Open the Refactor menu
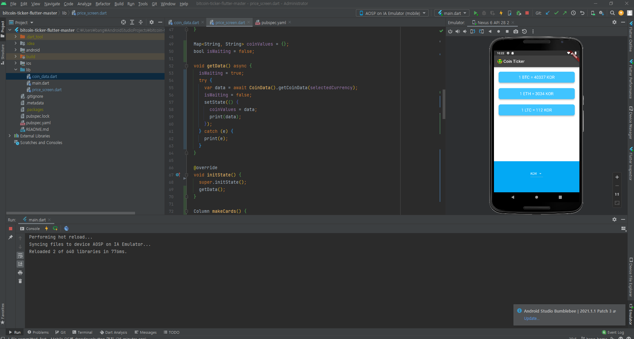Screen dimensions: 634x339 click(103, 4)
